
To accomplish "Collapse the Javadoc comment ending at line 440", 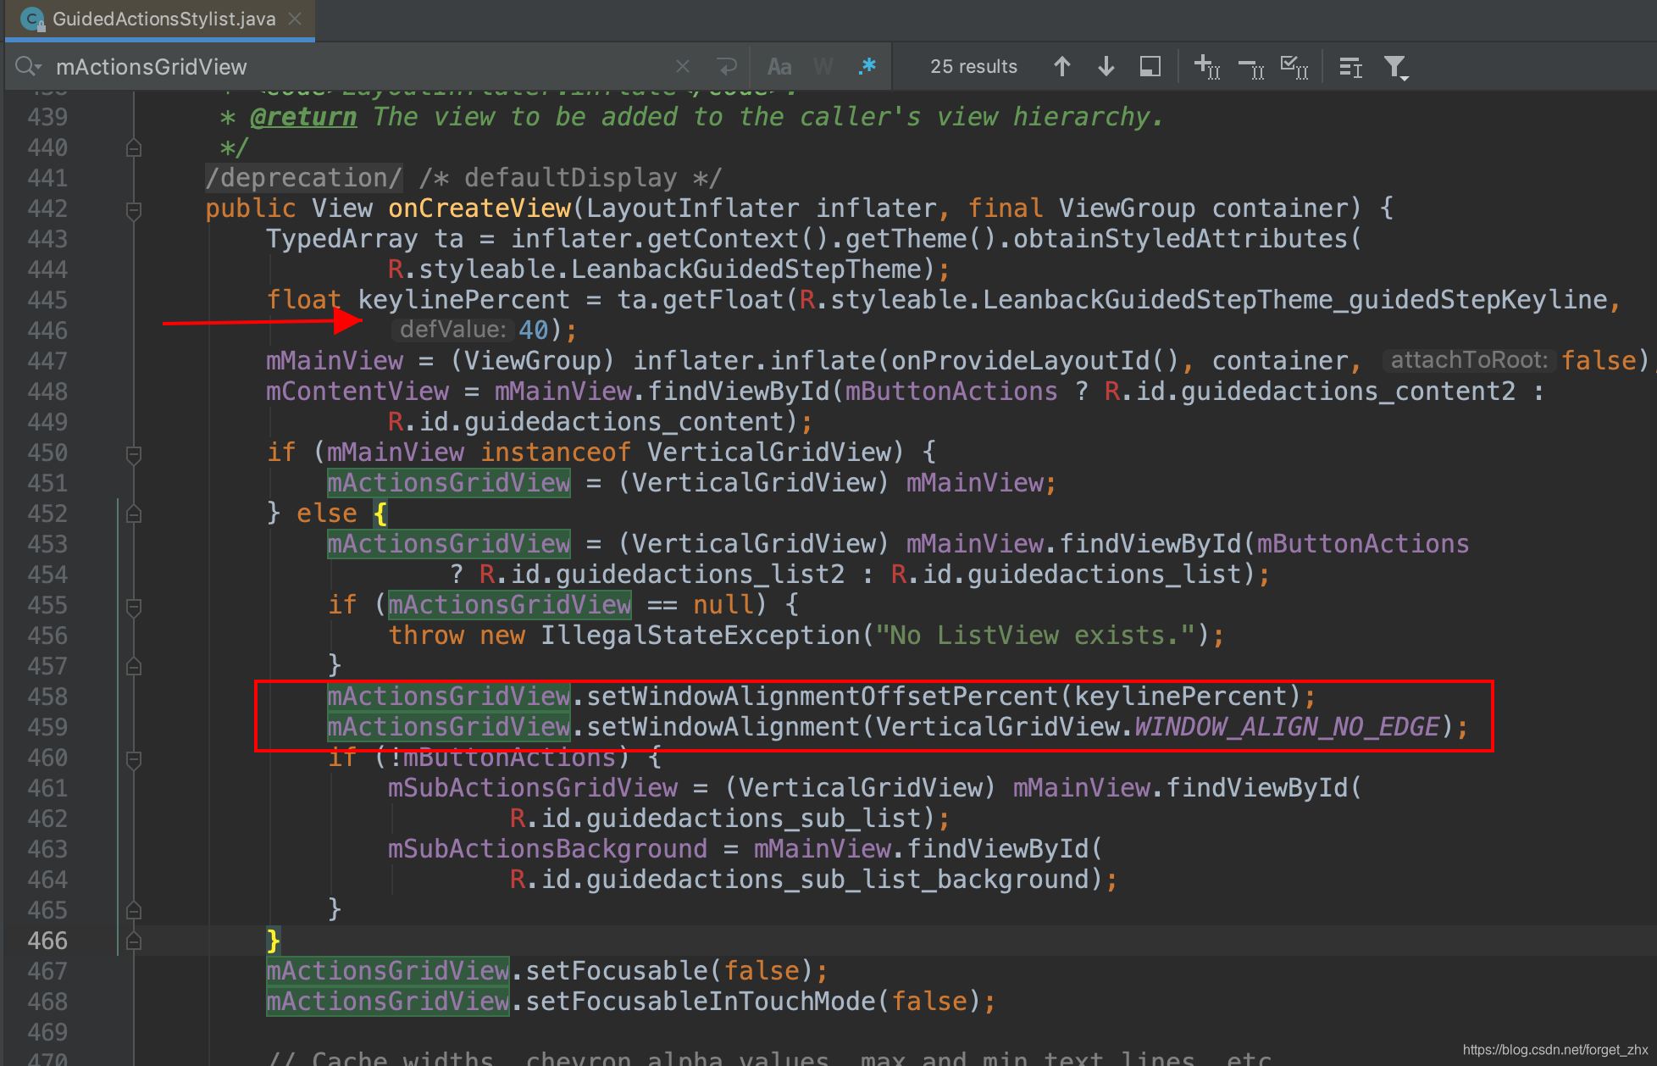I will click(134, 148).
